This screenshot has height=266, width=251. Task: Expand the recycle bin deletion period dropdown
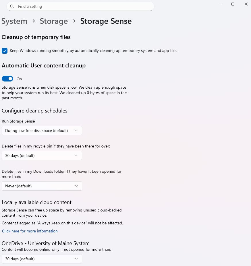tap(42, 156)
